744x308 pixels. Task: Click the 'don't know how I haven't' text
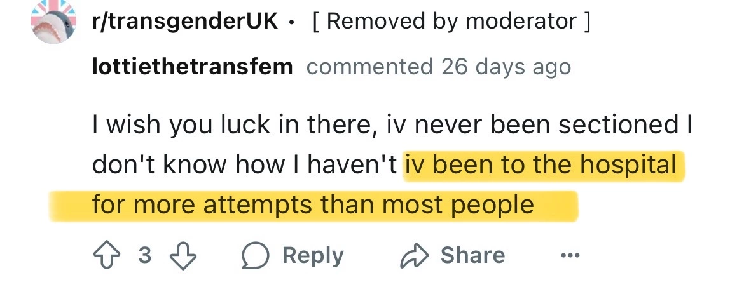(x=245, y=165)
